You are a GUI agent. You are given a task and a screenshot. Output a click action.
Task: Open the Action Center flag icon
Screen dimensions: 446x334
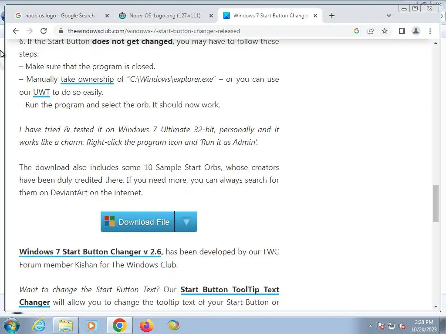[381, 326]
